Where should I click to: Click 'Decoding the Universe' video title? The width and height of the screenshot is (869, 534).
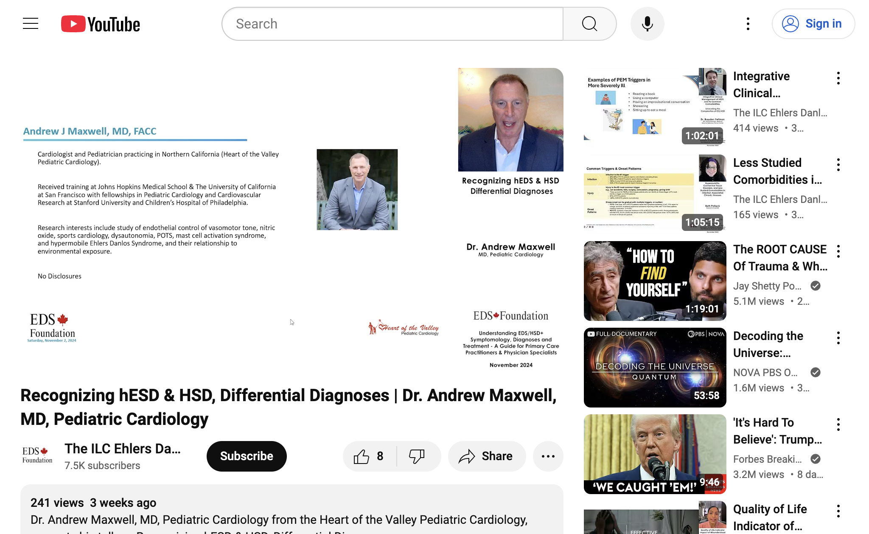[x=768, y=344]
